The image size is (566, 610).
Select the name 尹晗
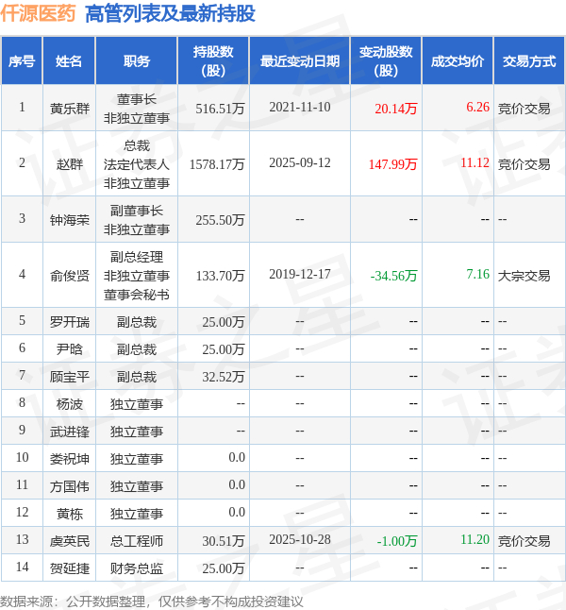(x=70, y=349)
